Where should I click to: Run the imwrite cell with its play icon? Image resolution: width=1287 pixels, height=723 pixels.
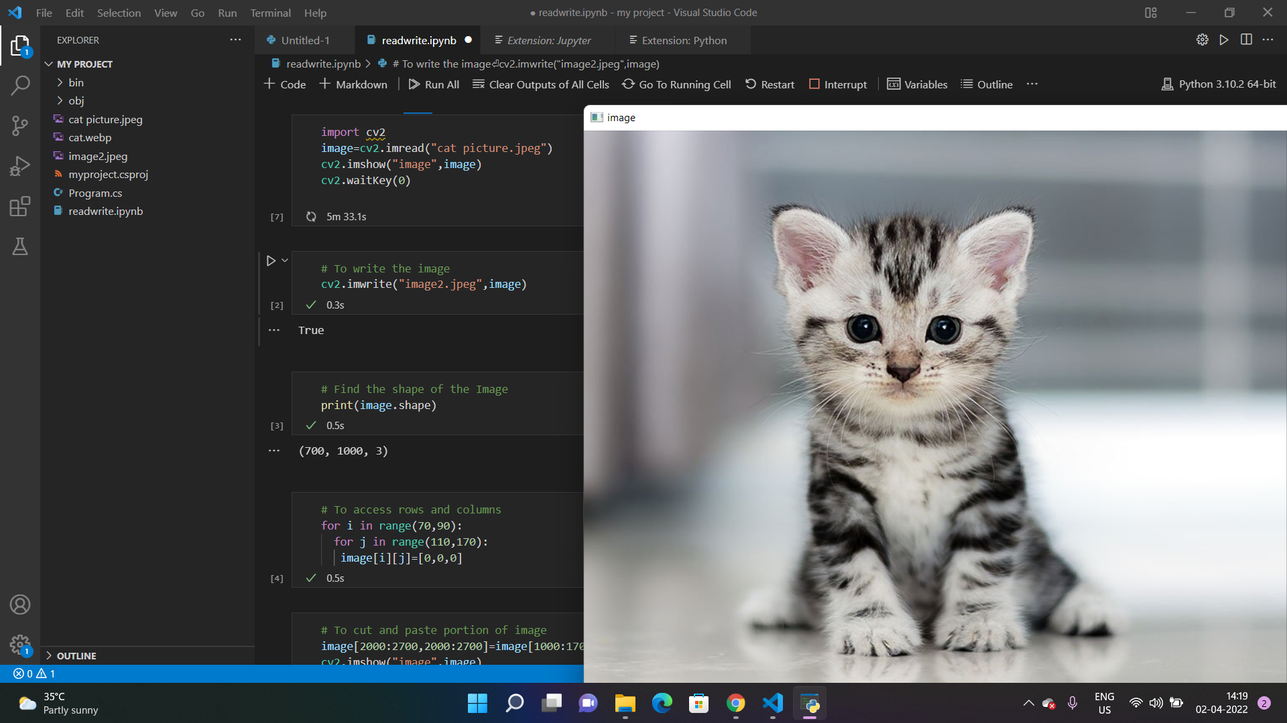coord(271,260)
